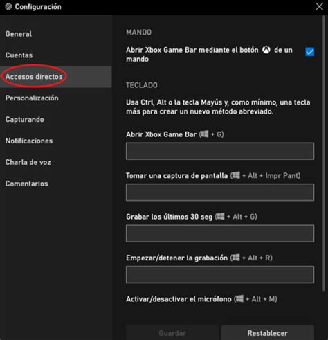The image size is (328, 340).
Task: Open the Comentarios section
Action: (x=27, y=184)
